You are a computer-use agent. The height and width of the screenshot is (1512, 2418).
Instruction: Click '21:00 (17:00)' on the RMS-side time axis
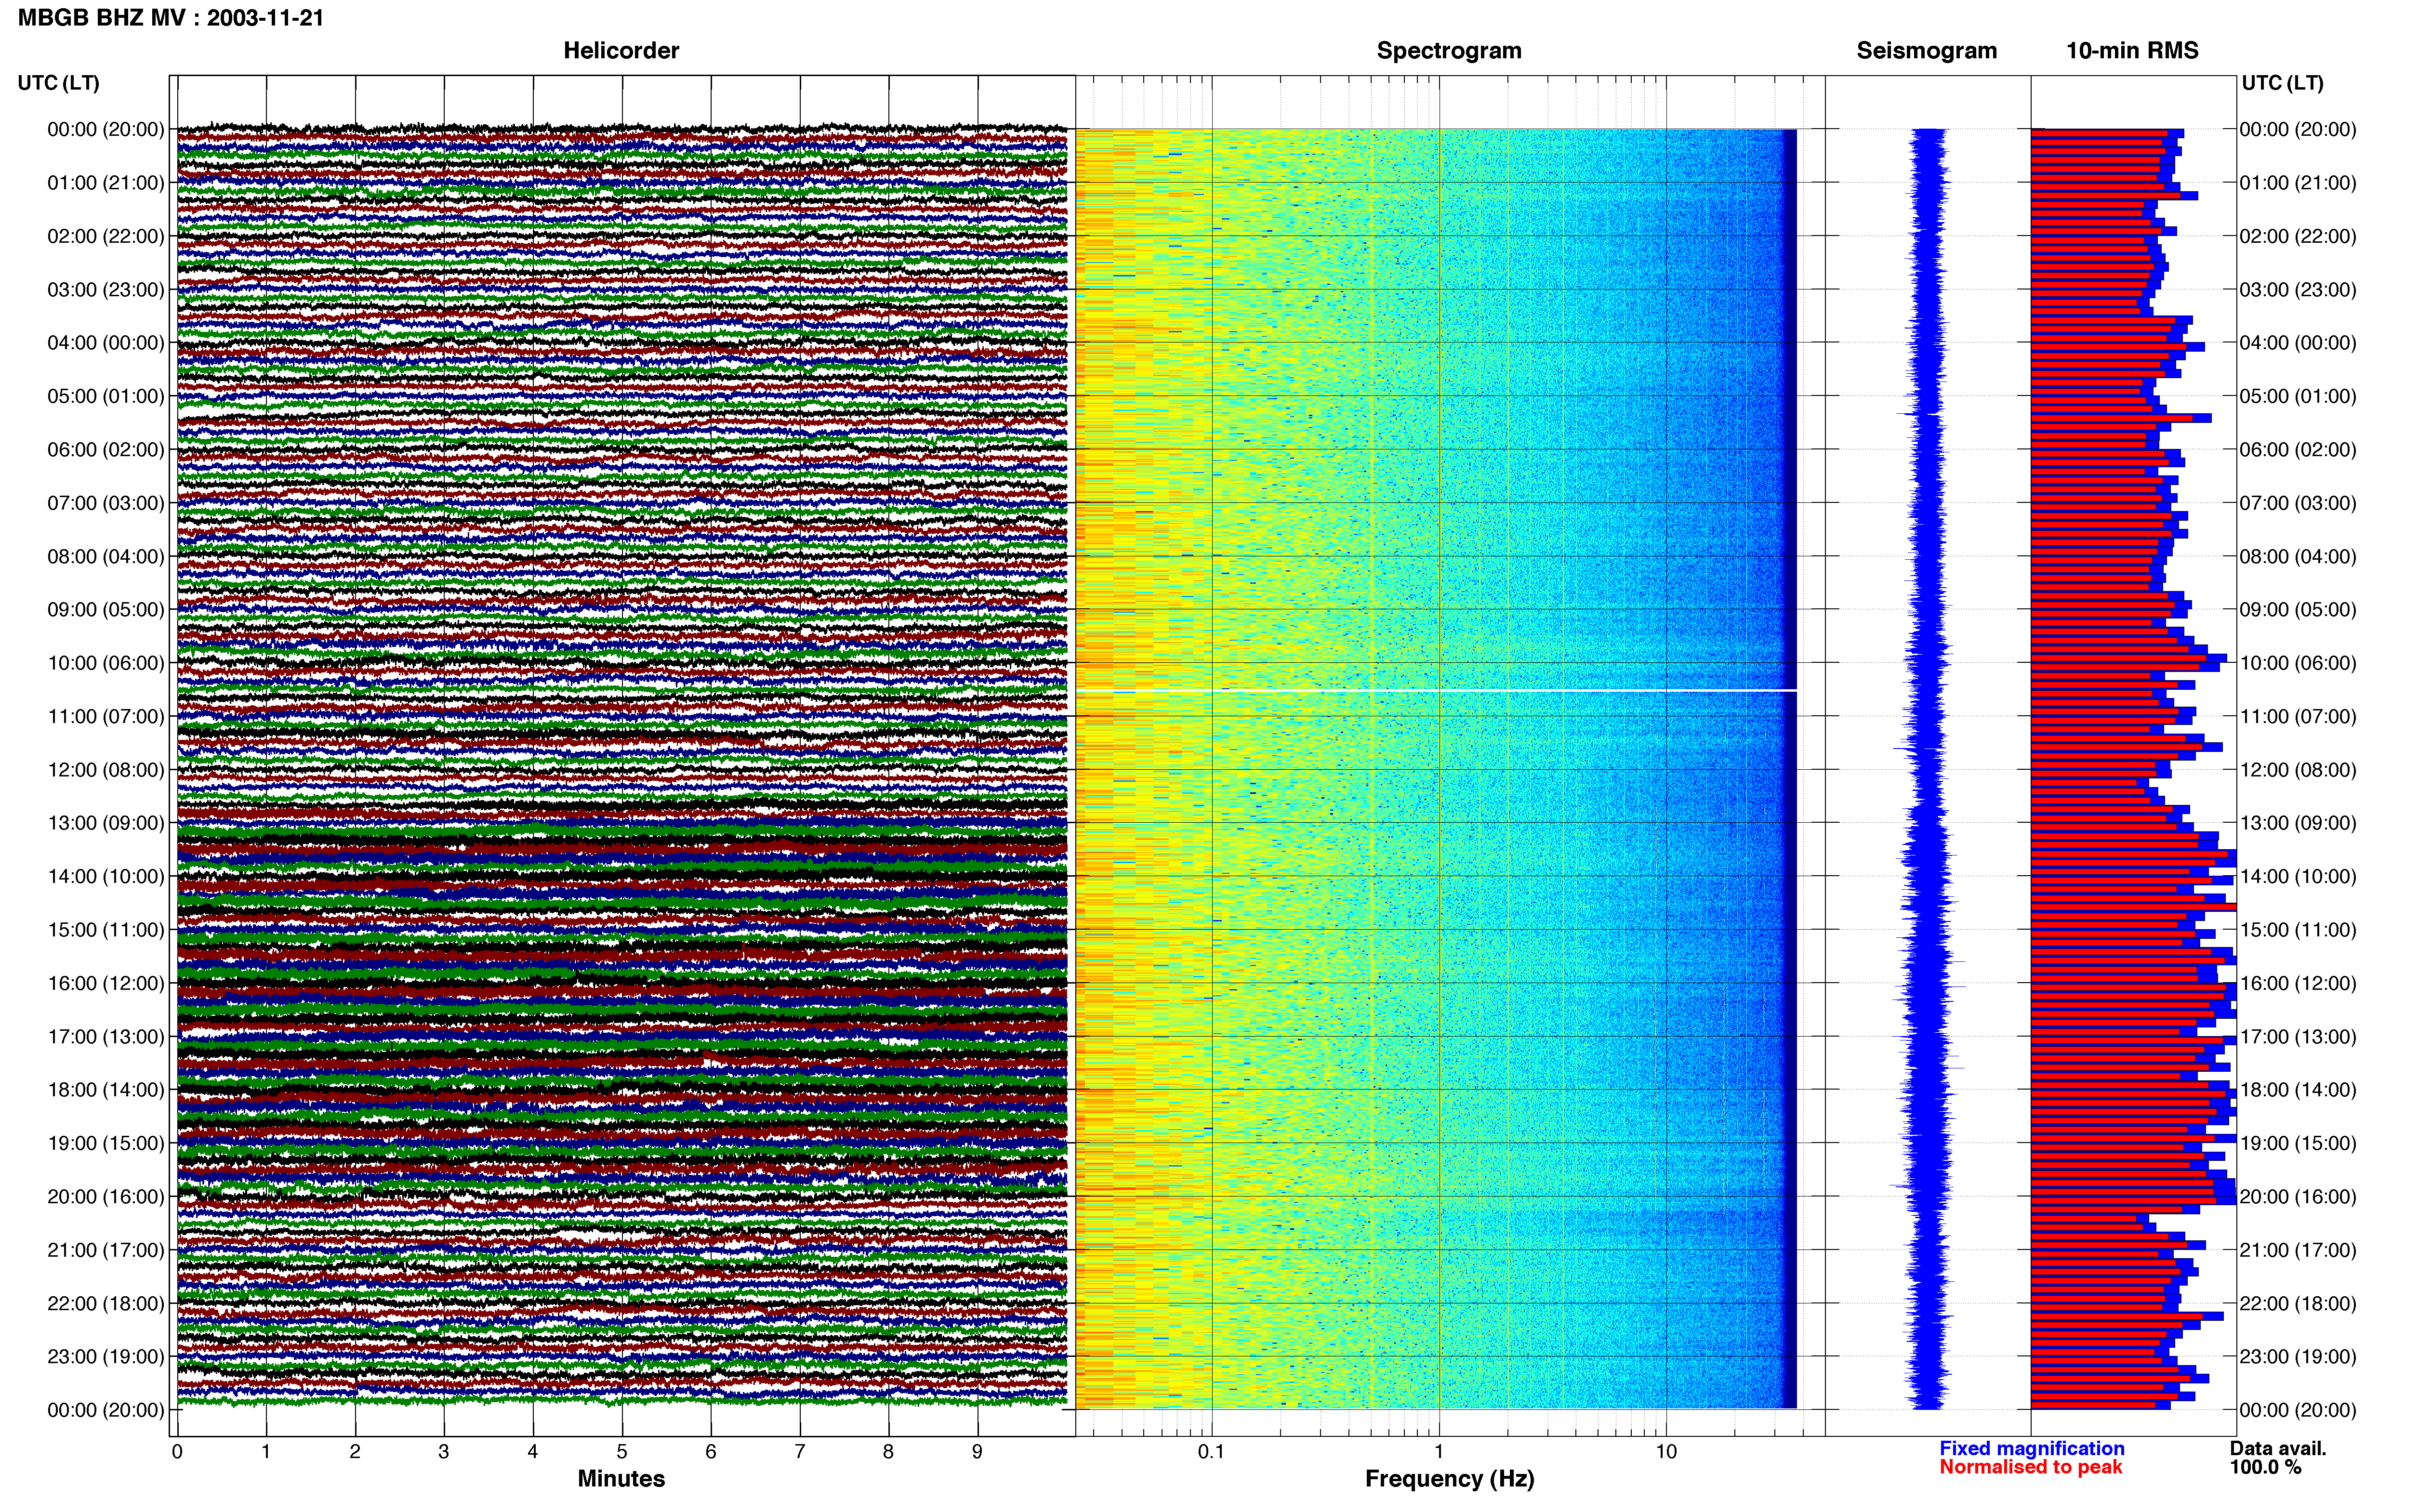(x=2298, y=1250)
